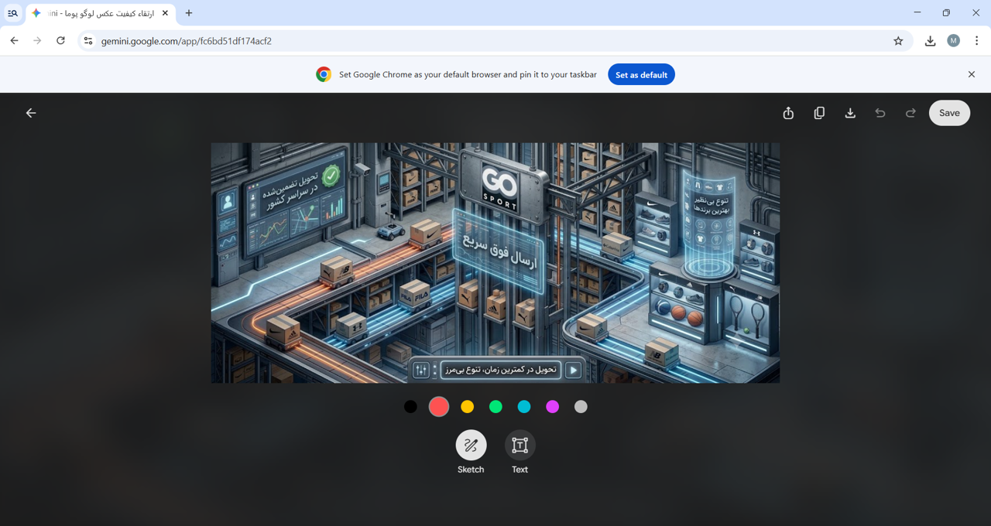The height and width of the screenshot is (526, 991).
Task: Select the Gemini tab
Action: [x=101, y=13]
